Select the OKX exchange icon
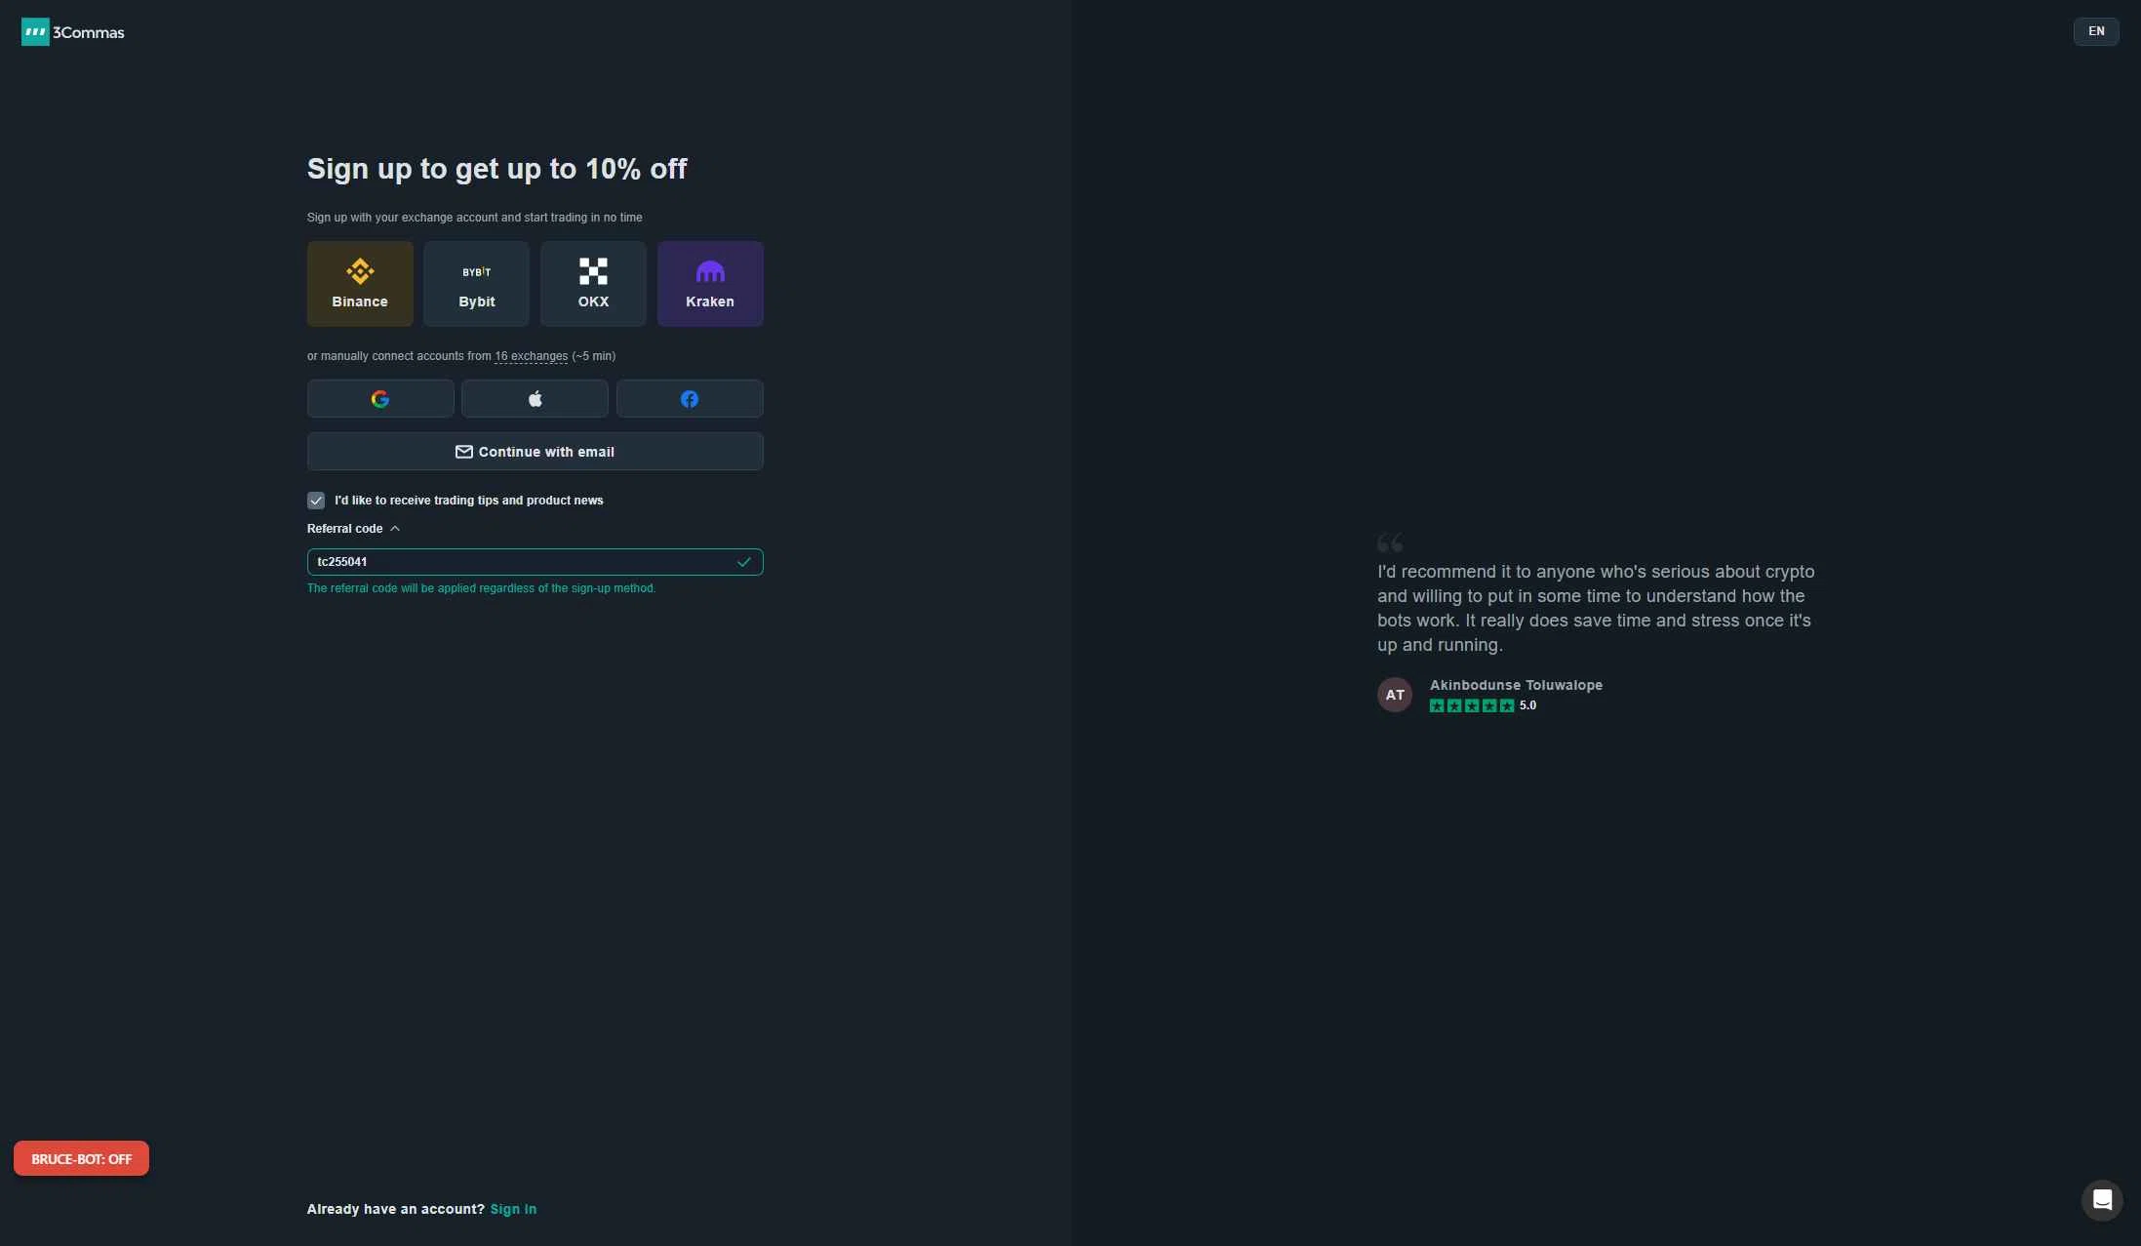The image size is (2141, 1246). pos(593,270)
